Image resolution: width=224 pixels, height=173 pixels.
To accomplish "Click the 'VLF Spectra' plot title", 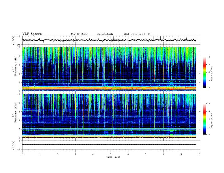I will pos(32,34).
